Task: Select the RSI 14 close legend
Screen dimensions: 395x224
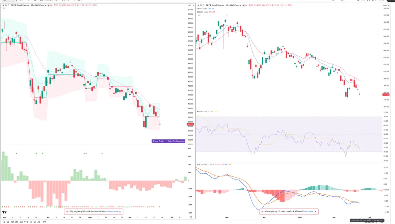Action: point(202,111)
